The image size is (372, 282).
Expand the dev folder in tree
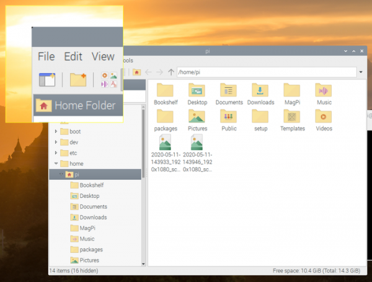point(56,142)
